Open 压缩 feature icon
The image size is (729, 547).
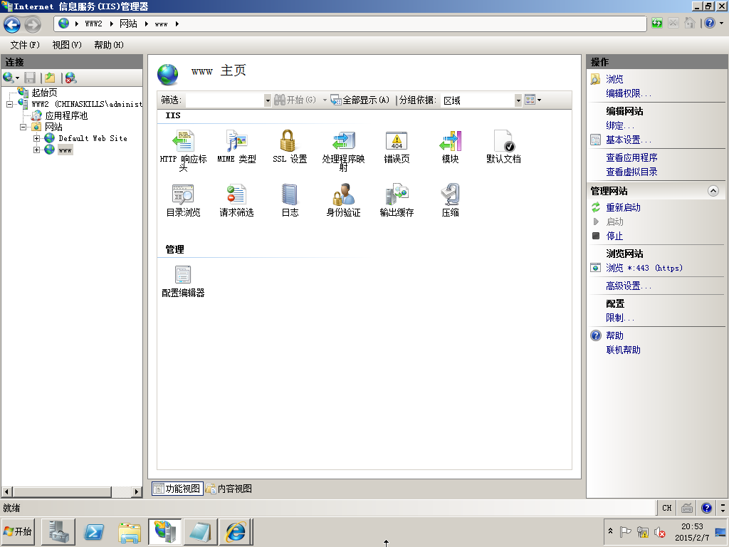(450, 194)
